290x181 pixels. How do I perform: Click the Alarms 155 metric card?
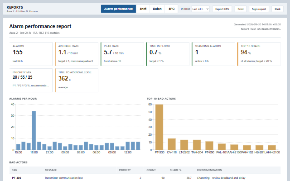(31, 54)
